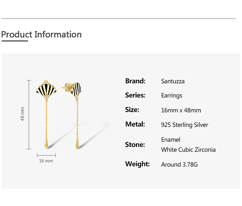Select the 16mm x 48mm size text
242x206 pixels.
(181, 111)
